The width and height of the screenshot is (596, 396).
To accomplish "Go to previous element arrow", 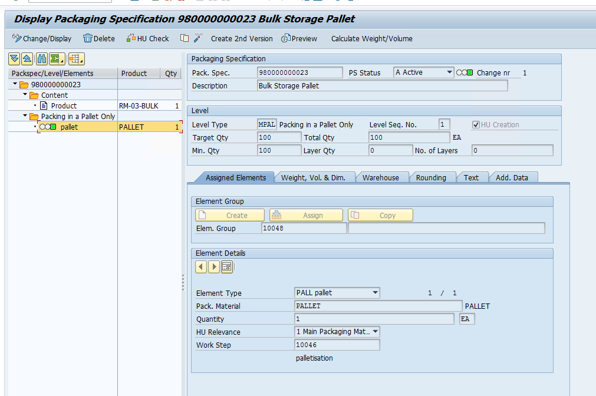I will click(201, 267).
